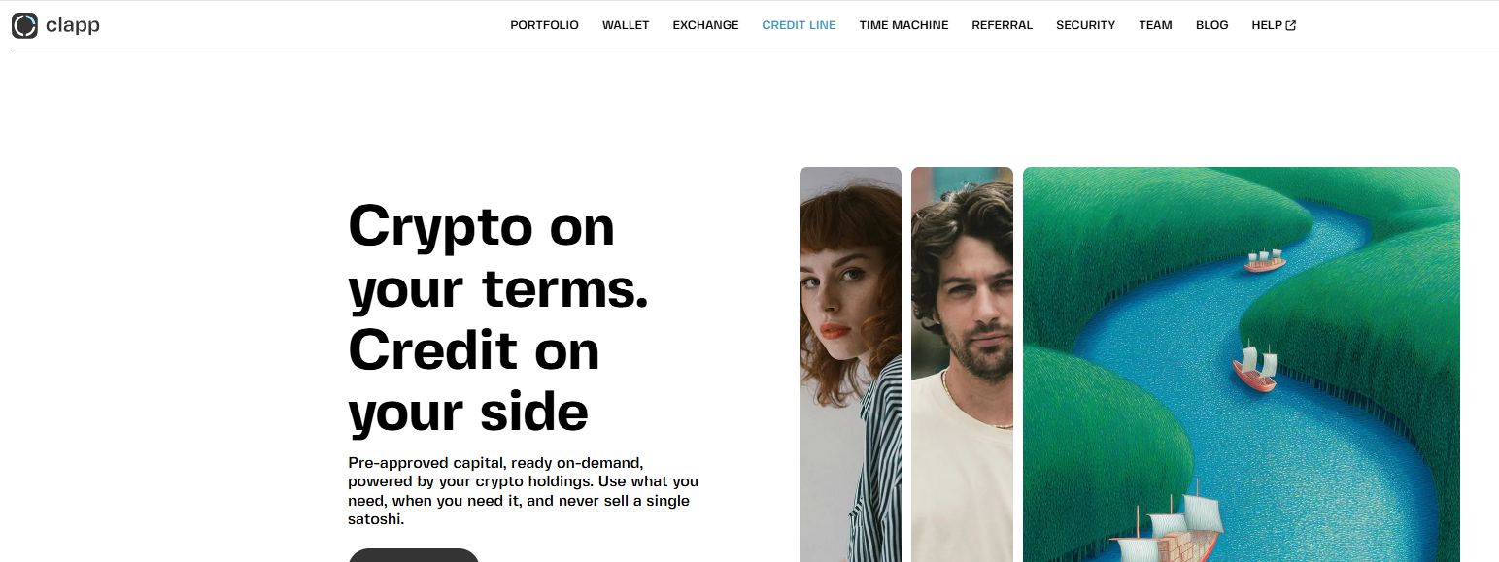Select the CREDIT LINE nav item
1499x562 pixels.
[x=799, y=25]
